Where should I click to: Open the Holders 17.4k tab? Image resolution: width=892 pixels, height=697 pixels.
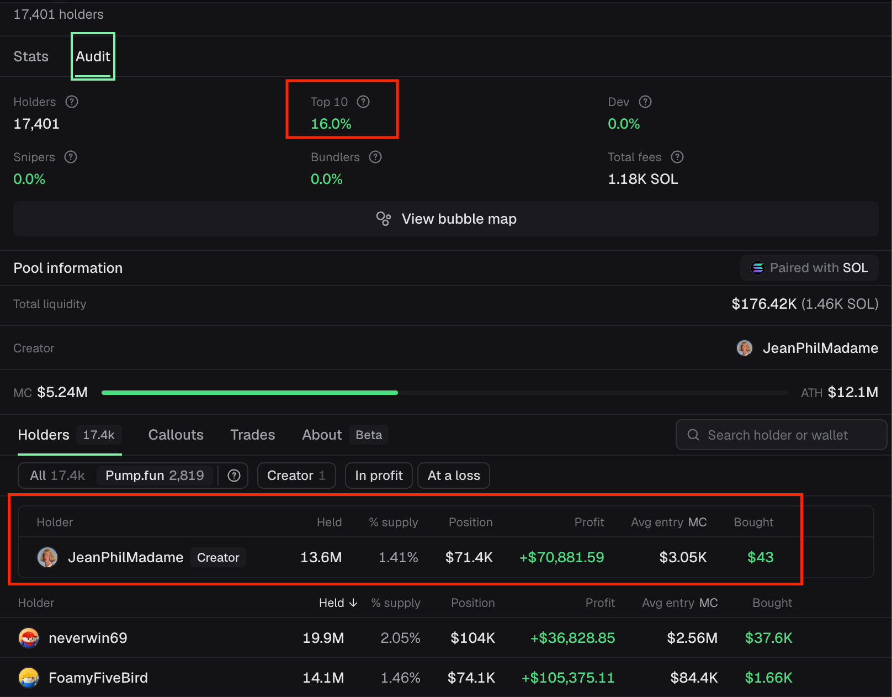pos(70,435)
